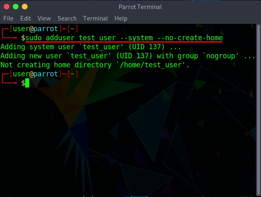The width and height of the screenshot is (261, 197).
Task: Open the File menu
Action: coord(8,18)
